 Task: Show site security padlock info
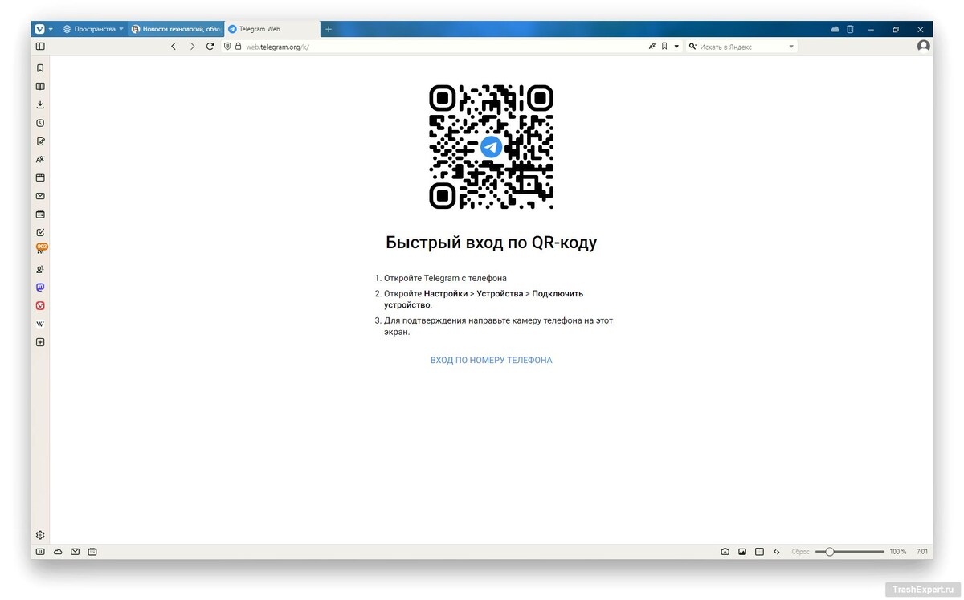(239, 47)
